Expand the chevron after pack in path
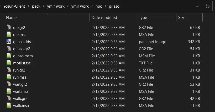This screenshot has height=112, width=215. point(44,6)
